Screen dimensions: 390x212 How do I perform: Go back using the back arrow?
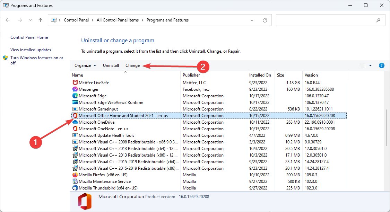click(8, 20)
